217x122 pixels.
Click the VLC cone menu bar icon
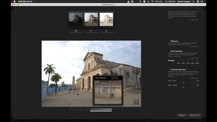pyautogui.click(x=128, y=1)
